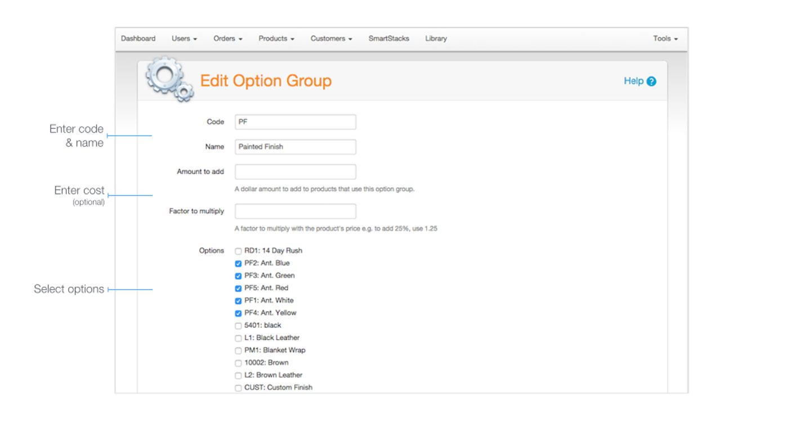Deselect the PF5: Ant. Red checkbox

click(x=238, y=288)
